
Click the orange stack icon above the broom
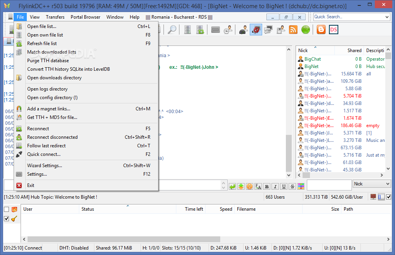click(14, 210)
